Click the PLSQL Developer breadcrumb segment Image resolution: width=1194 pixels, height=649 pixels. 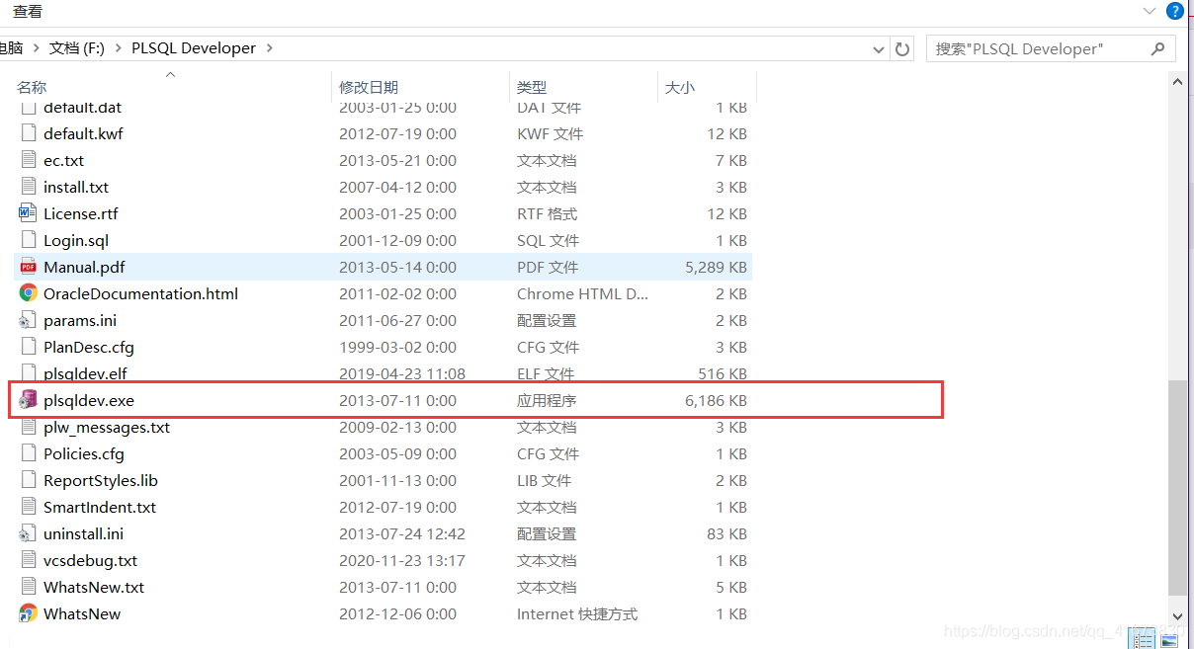point(194,47)
